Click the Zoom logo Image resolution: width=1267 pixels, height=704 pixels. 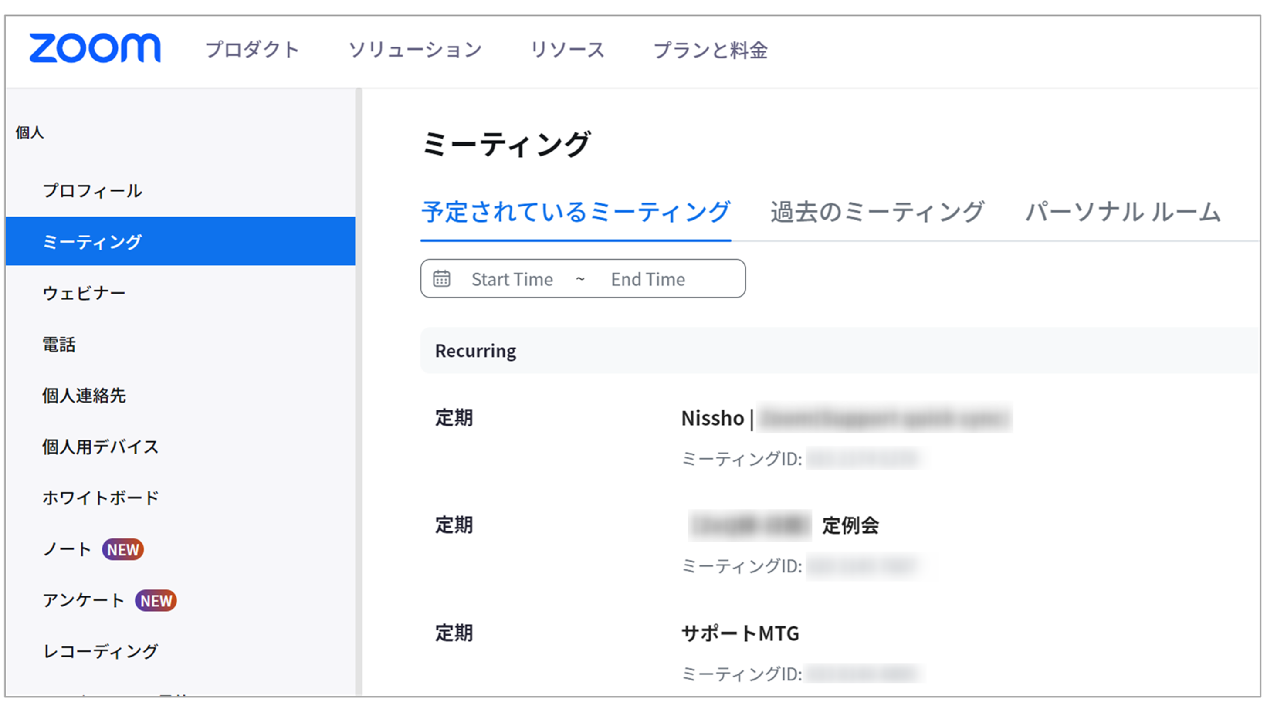coord(95,48)
